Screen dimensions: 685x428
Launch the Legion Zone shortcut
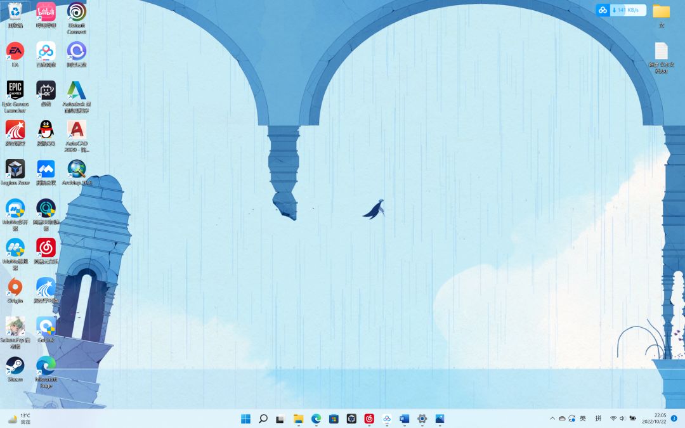point(15,169)
